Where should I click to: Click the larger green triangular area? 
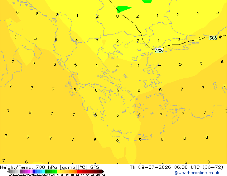coord(123,9)
